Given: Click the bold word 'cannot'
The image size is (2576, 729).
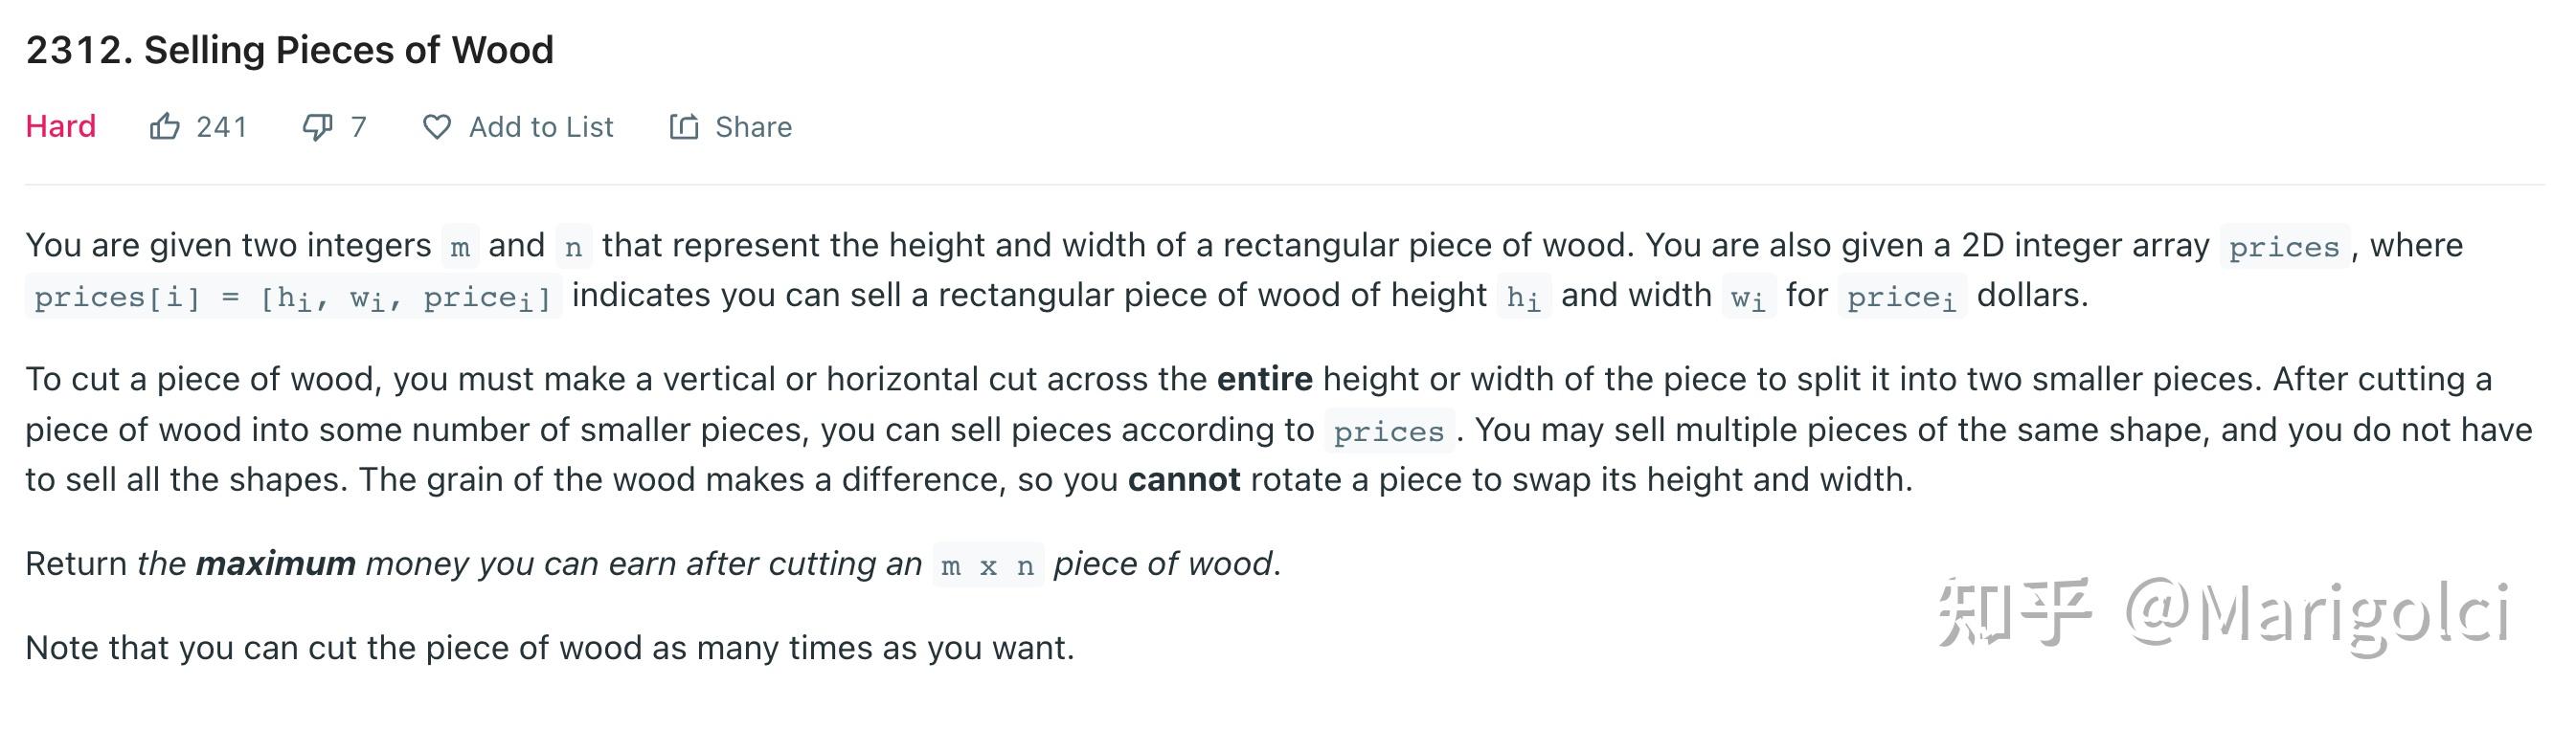Looking at the screenshot, I should coord(1184,480).
